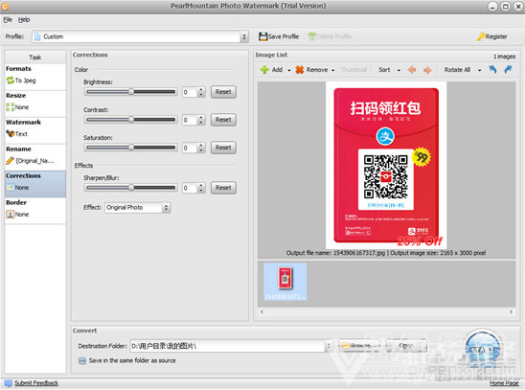Image resolution: width=525 pixels, height=390 pixels.
Task: Reset the Saturation setting
Action: 223,148
